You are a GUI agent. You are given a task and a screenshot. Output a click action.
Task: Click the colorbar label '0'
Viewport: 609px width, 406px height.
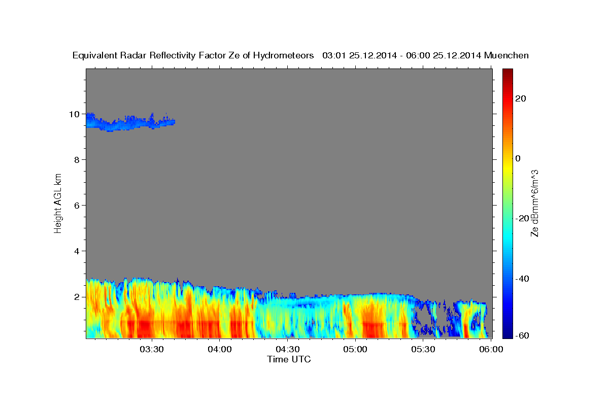(x=518, y=158)
